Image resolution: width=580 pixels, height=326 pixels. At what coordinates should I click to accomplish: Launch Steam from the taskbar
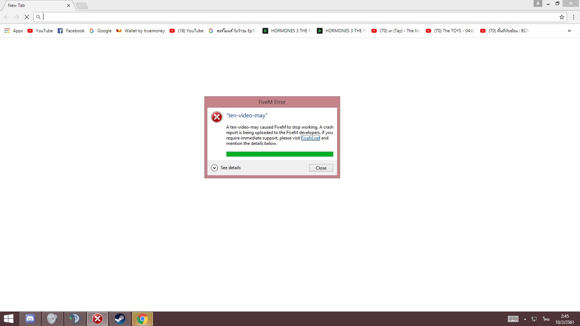pyautogui.click(x=120, y=319)
